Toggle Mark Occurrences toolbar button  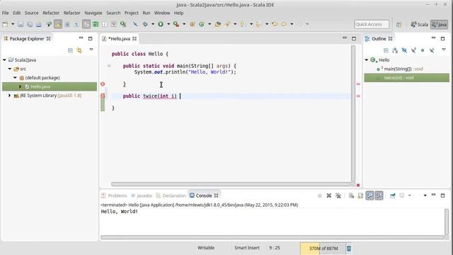[58, 24]
